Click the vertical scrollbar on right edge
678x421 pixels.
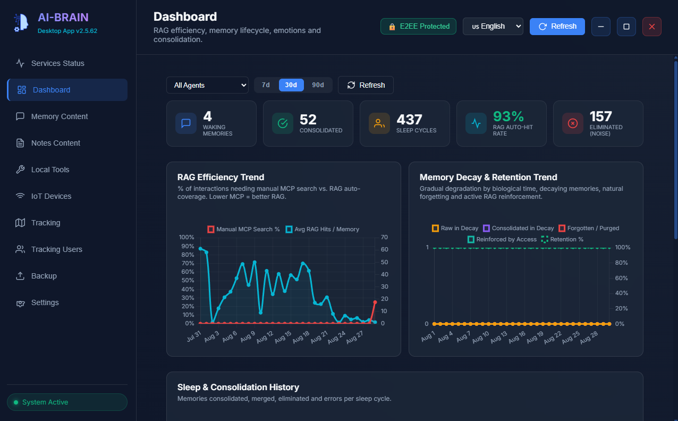click(x=675, y=150)
